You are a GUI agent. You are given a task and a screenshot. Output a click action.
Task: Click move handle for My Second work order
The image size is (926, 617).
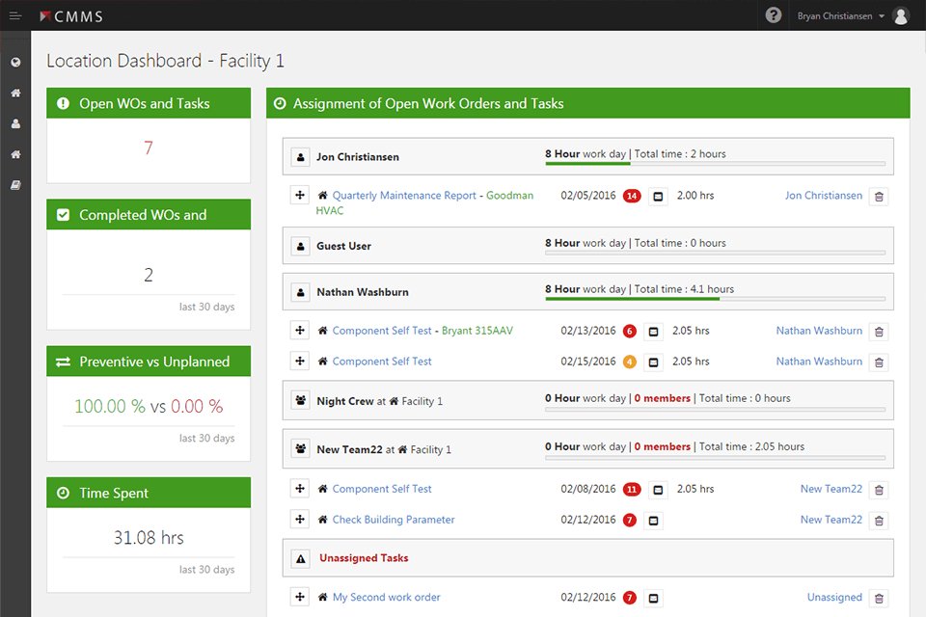point(300,597)
